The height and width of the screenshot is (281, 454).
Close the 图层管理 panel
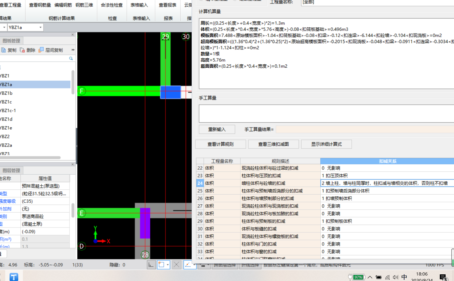coord(72,164)
